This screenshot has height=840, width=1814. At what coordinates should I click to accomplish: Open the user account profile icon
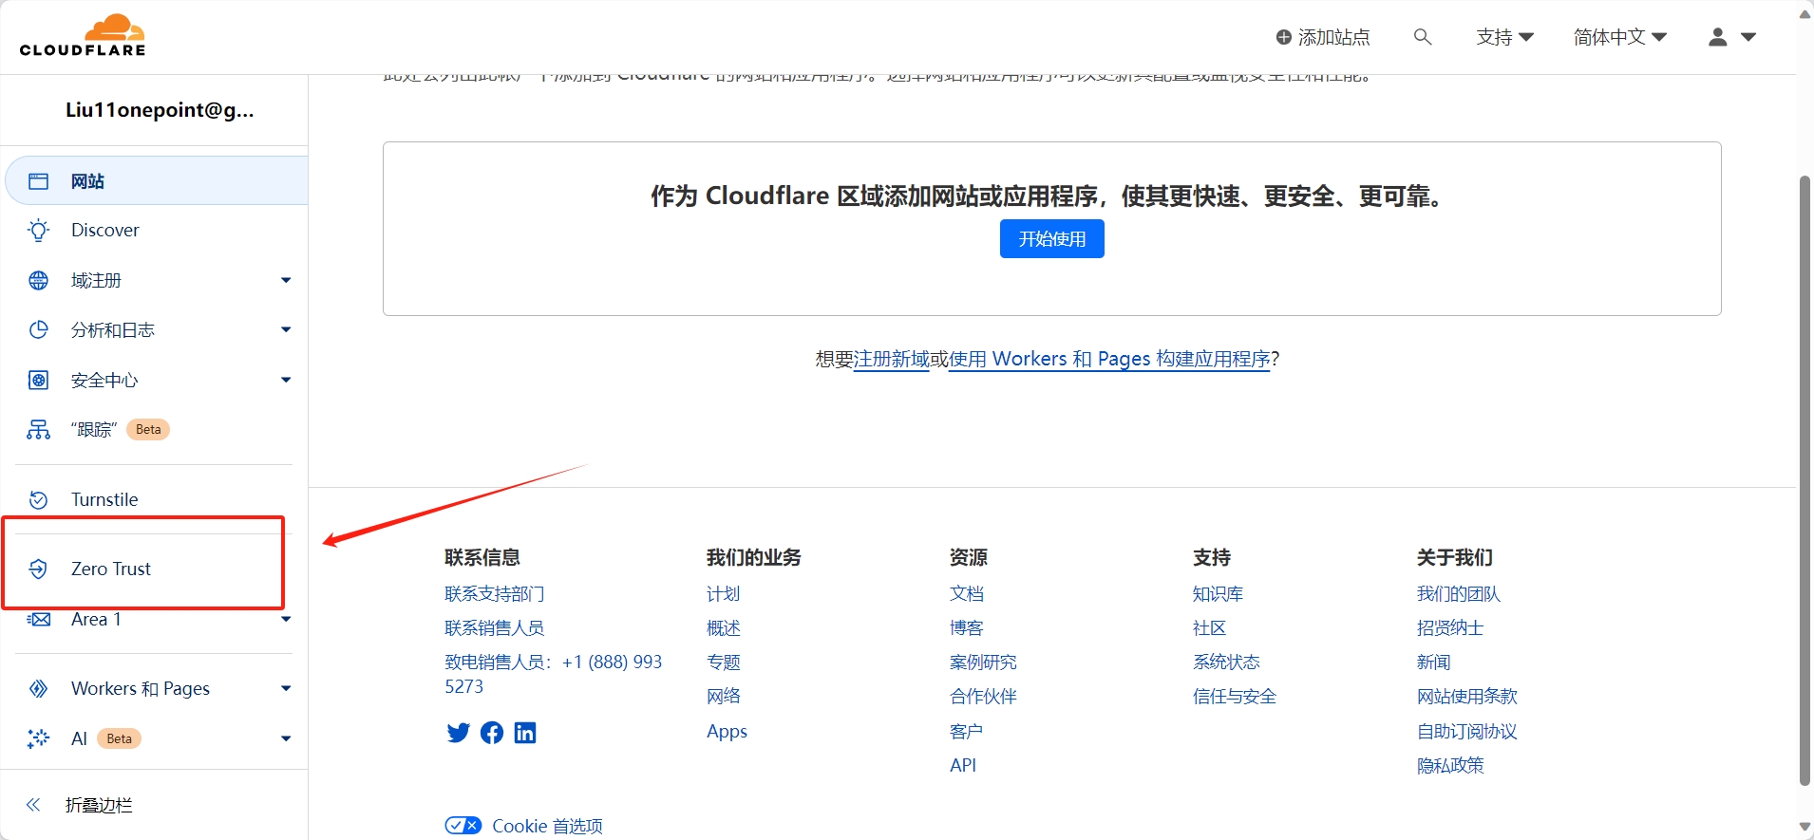point(1717,37)
